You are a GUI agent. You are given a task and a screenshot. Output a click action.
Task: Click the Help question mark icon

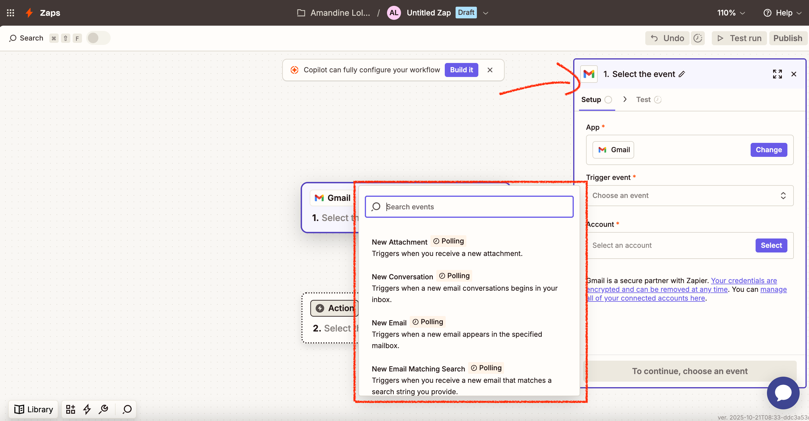pyautogui.click(x=767, y=13)
